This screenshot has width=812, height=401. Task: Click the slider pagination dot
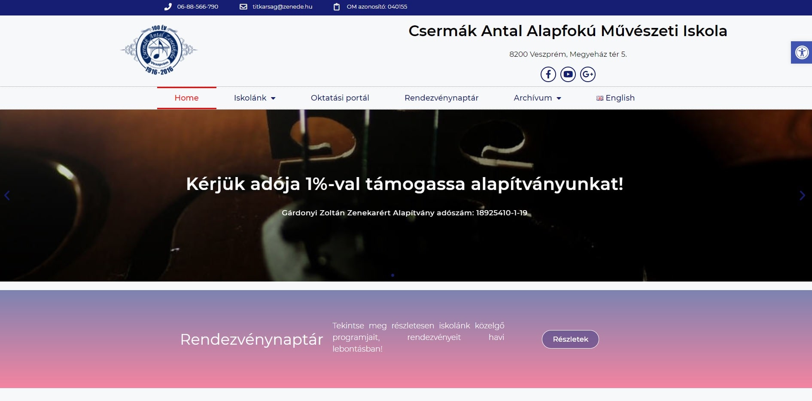point(392,275)
